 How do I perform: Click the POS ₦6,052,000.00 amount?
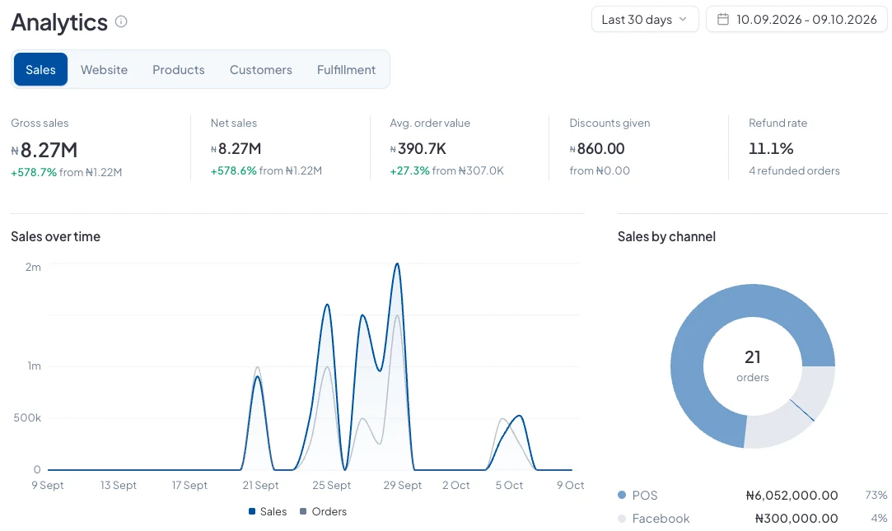tap(792, 495)
